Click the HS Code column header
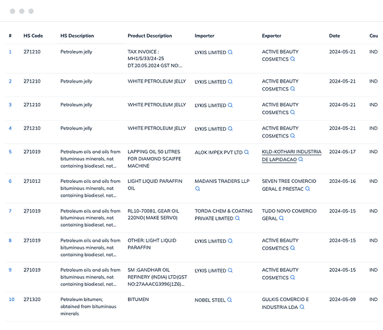The width and height of the screenshot is (383, 330). pyautogui.click(x=33, y=36)
